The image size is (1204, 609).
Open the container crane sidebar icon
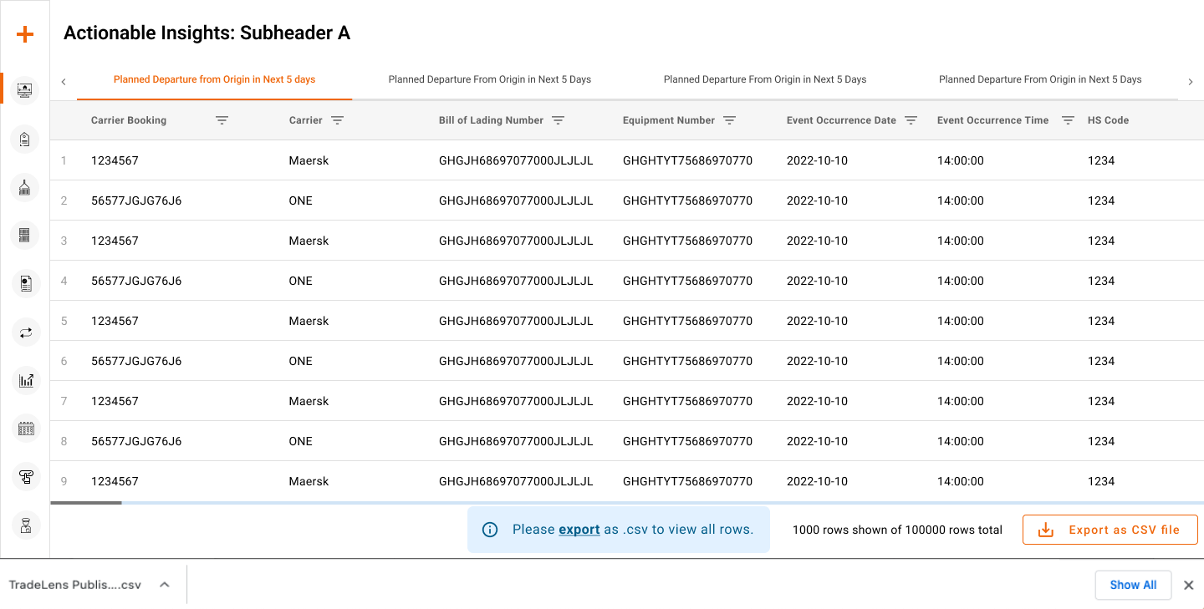click(x=25, y=188)
